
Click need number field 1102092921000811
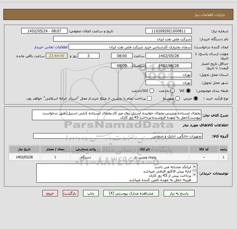coord(169,31)
